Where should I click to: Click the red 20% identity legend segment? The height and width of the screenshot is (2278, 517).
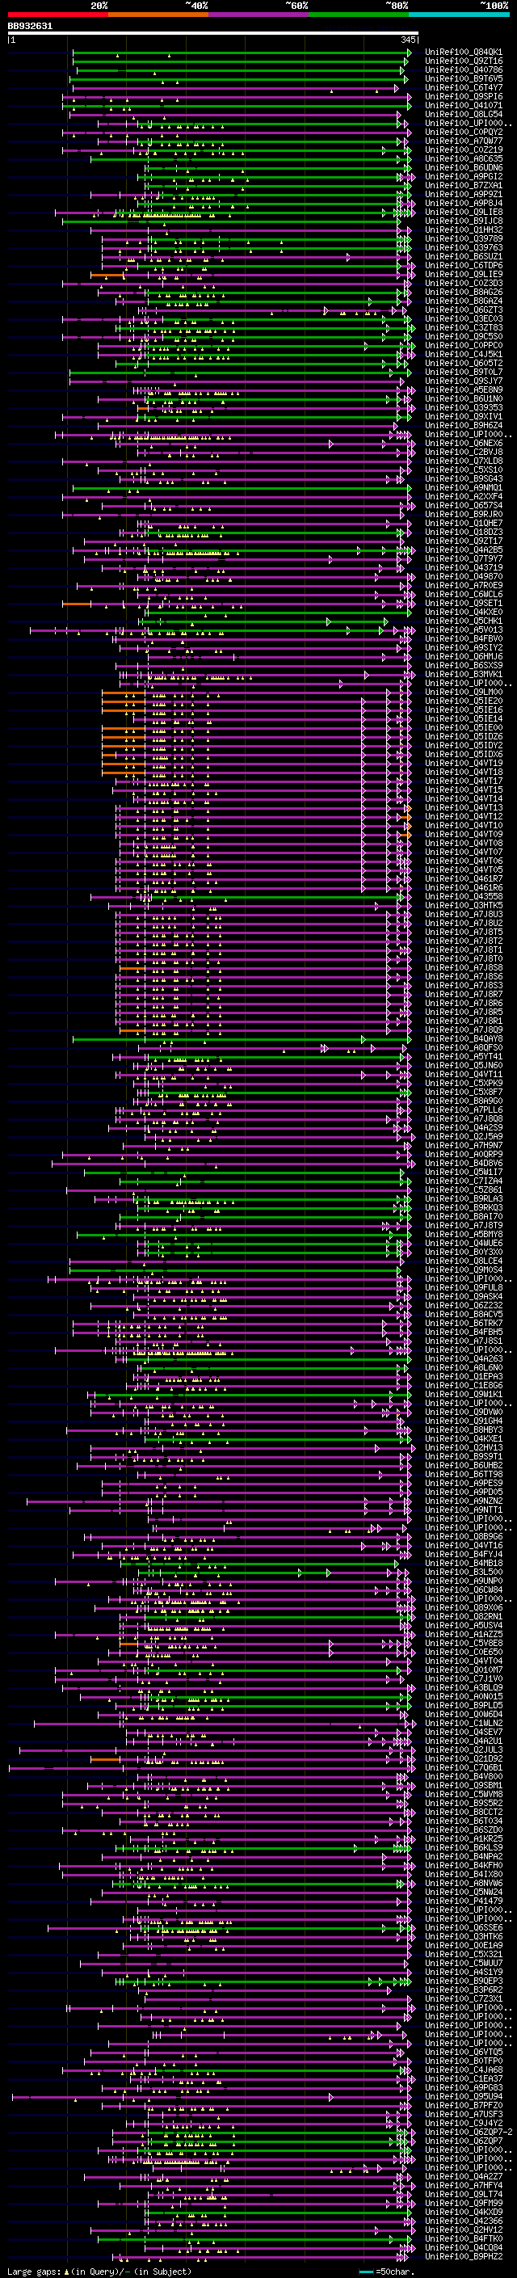click(x=57, y=15)
